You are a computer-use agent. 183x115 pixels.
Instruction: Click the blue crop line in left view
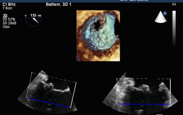(x=49, y=102)
